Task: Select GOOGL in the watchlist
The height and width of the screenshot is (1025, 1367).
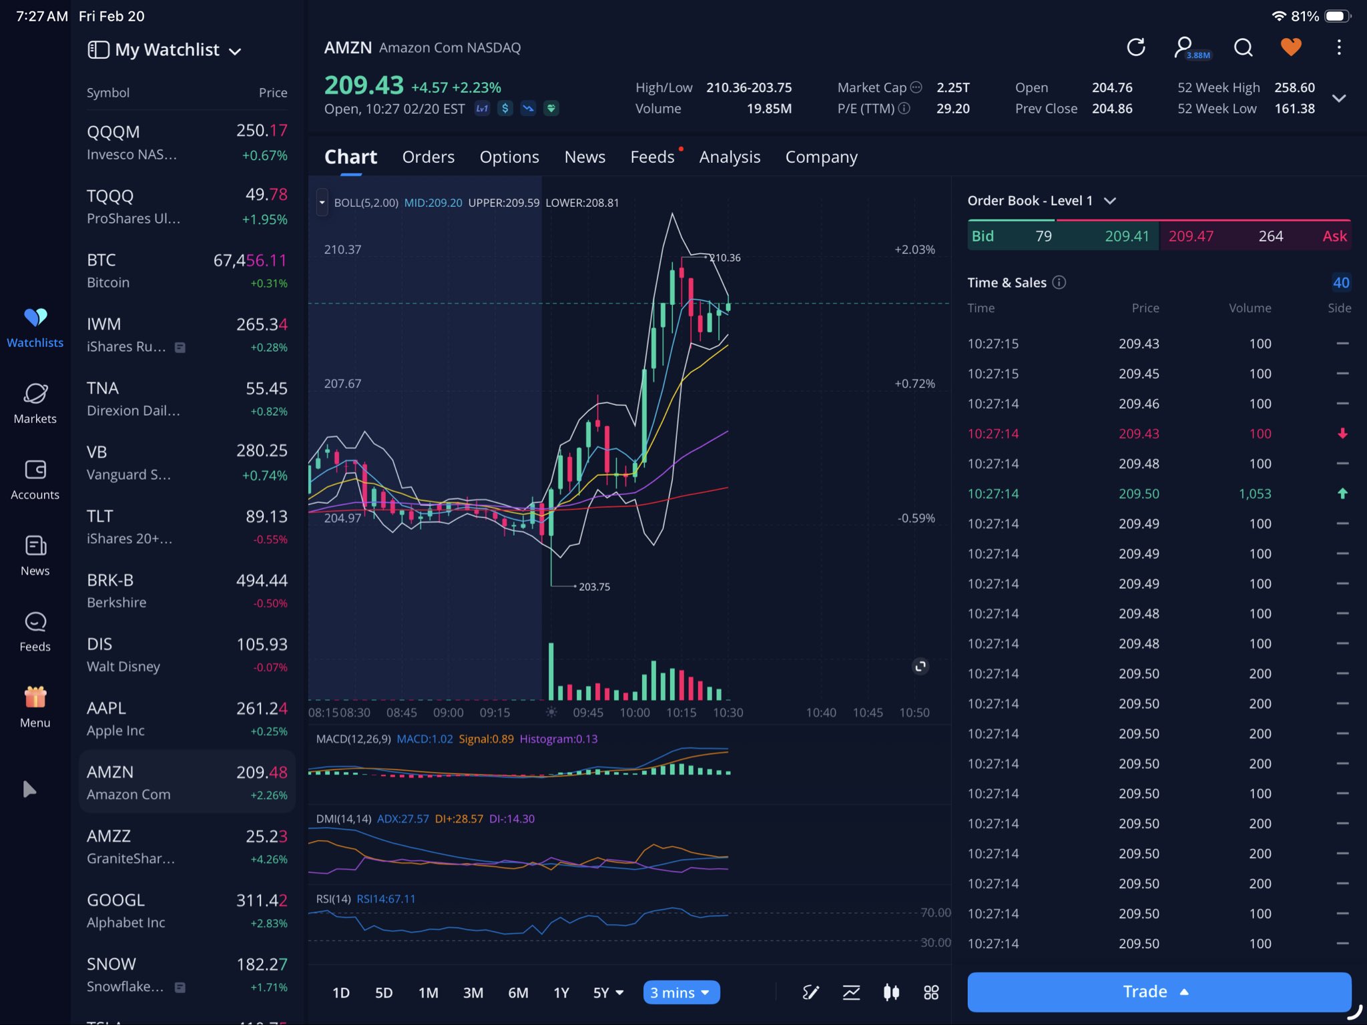Action: [187, 911]
